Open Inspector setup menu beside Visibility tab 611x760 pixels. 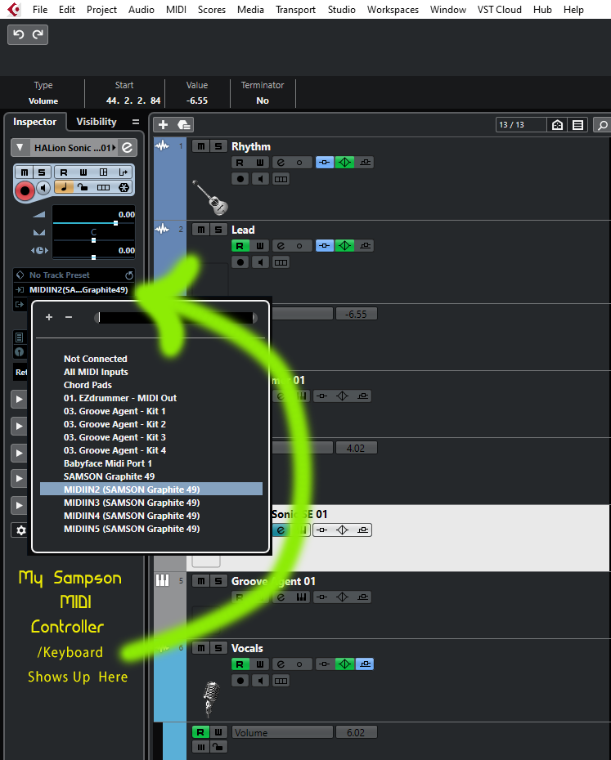136,122
